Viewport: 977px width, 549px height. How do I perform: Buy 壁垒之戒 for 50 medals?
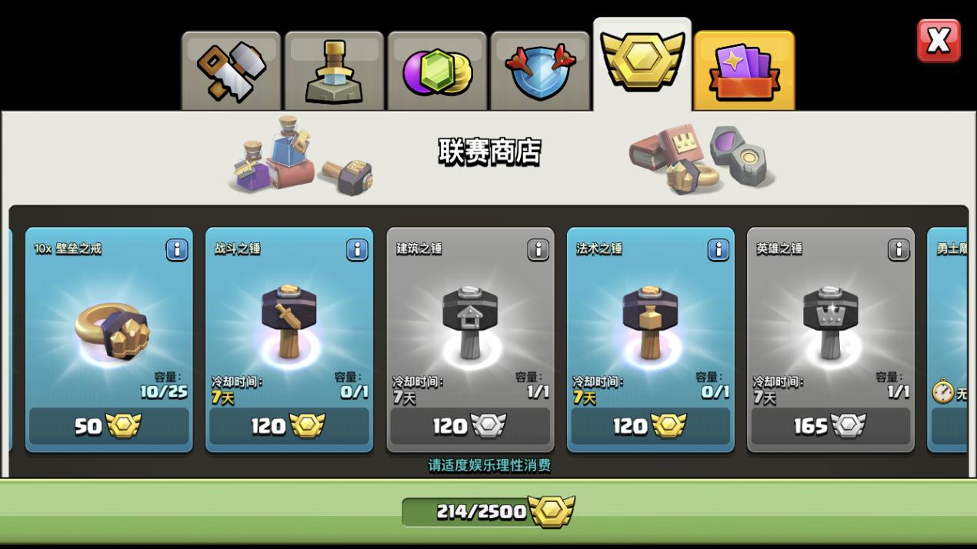[x=109, y=426]
